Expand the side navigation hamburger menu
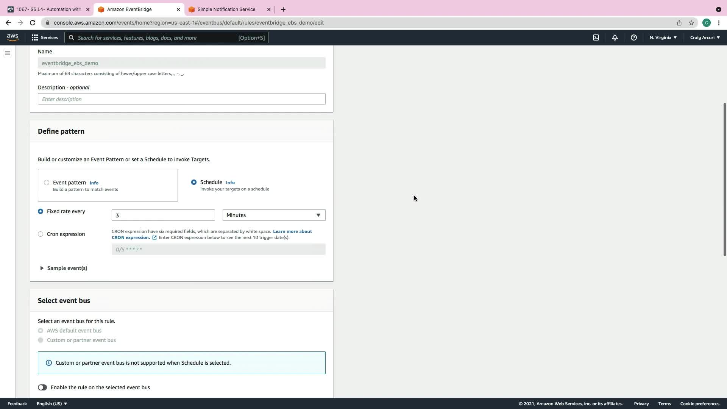This screenshot has height=409, width=727. click(7, 53)
